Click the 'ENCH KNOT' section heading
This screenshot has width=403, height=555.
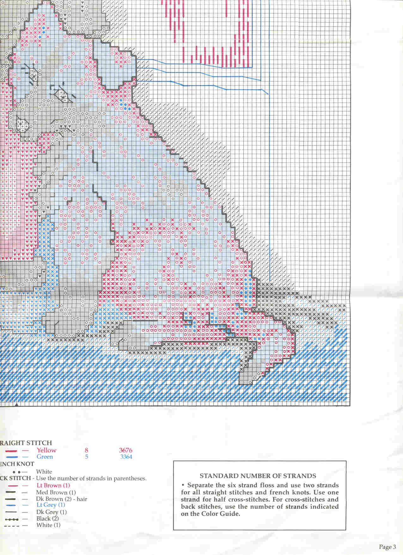pos(17,464)
